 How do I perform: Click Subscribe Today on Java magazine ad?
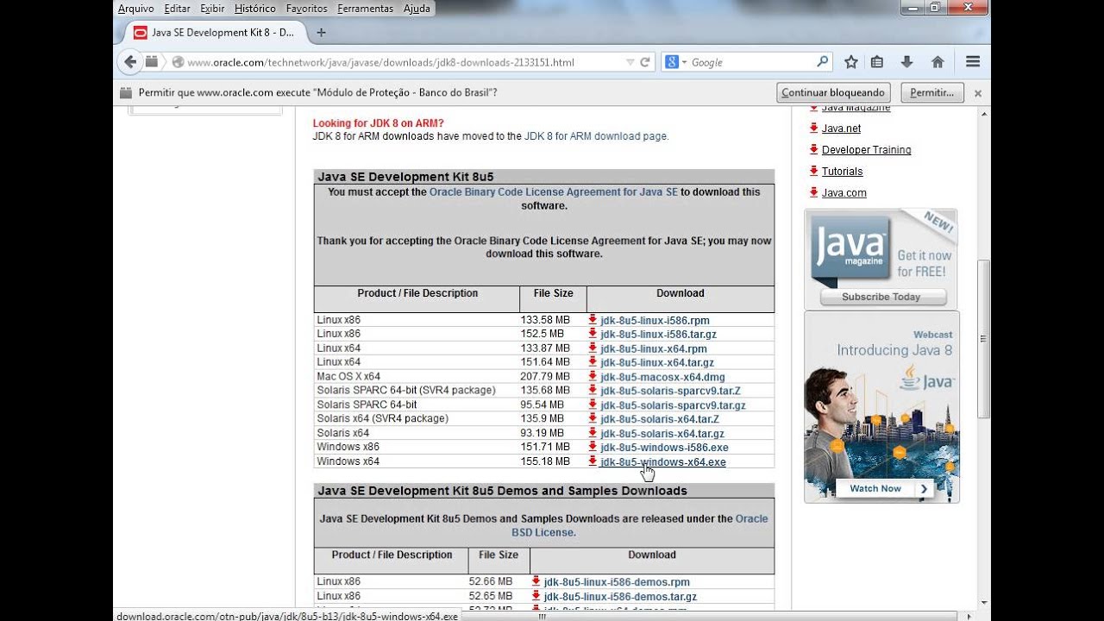881,297
